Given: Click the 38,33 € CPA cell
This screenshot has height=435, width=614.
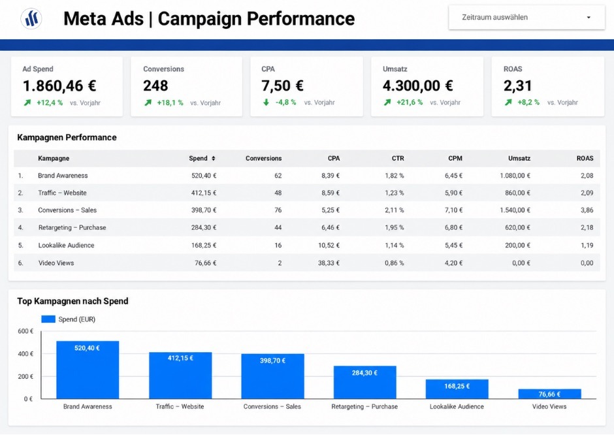Looking at the screenshot, I should click(x=329, y=263).
